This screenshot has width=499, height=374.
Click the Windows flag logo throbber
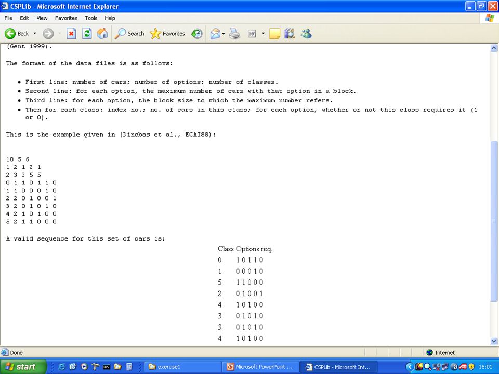pos(490,18)
